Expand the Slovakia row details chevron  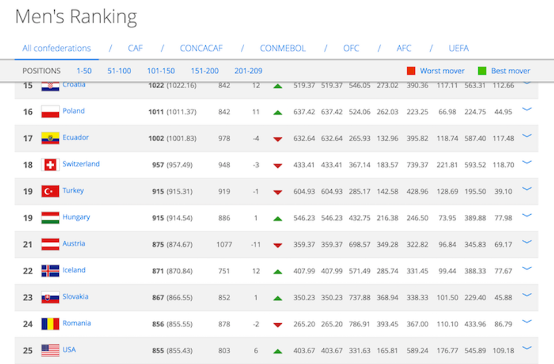[527, 295]
